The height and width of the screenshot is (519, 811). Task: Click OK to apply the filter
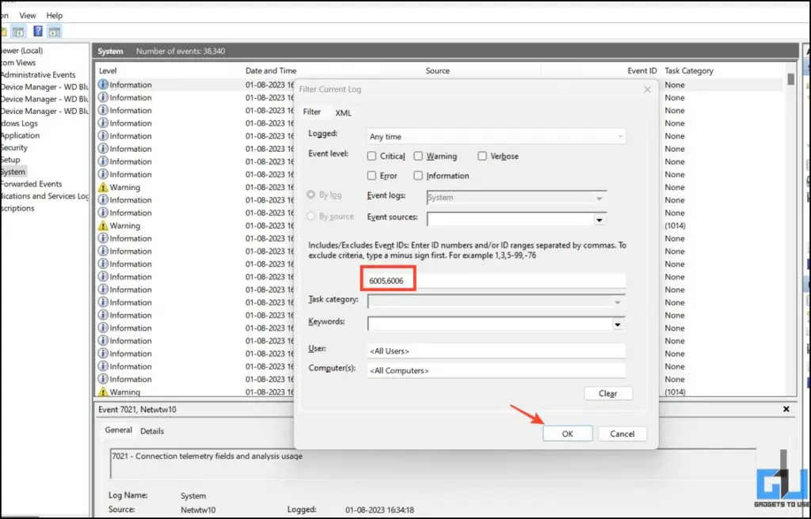click(x=567, y=433)
